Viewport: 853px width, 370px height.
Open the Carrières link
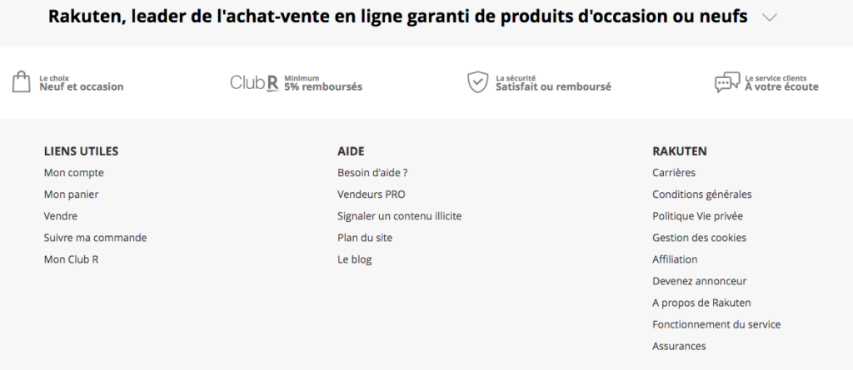pyautogui.click(x=674, y=173)
